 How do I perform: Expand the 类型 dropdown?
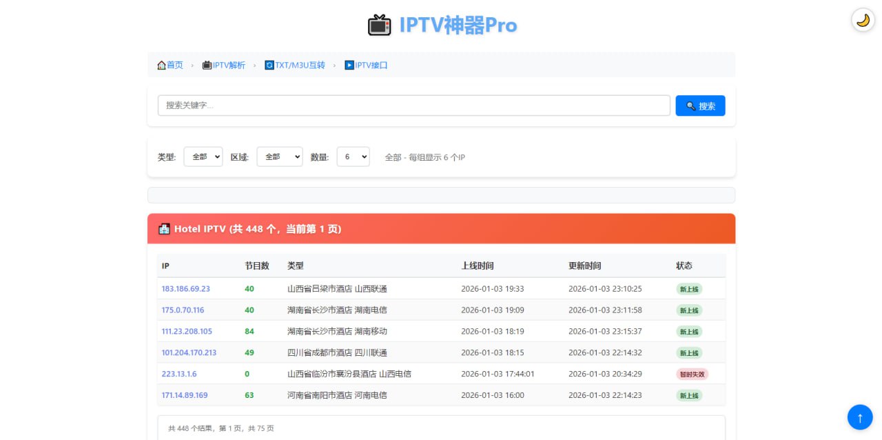click(203, 157)
